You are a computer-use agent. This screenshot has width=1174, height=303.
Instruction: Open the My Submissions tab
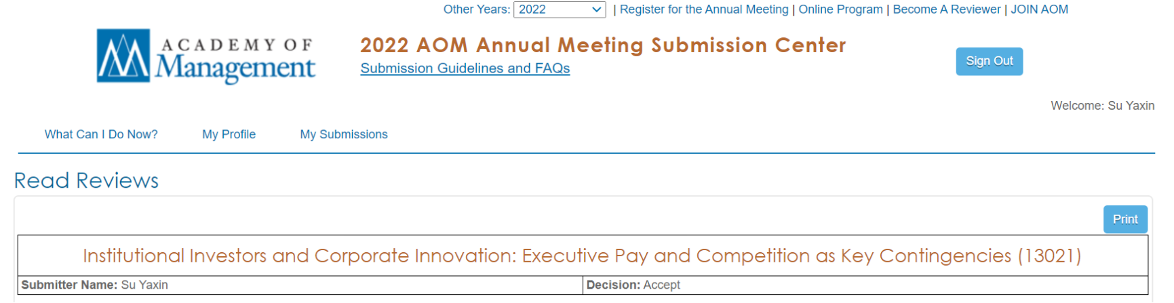pyautogui.click(x=344, y=134)
